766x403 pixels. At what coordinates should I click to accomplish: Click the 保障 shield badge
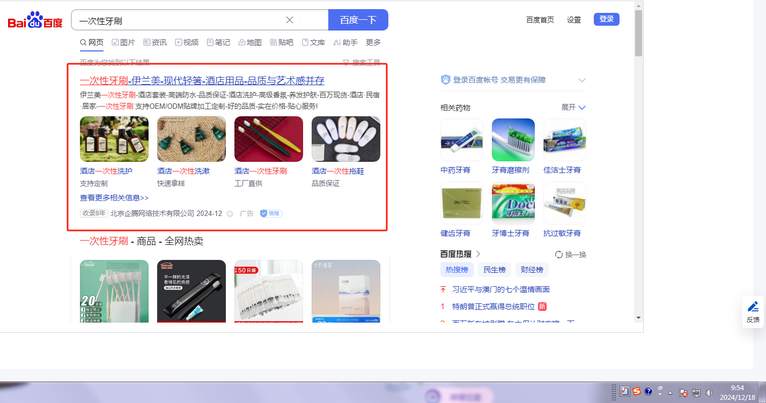coord(271,213)
